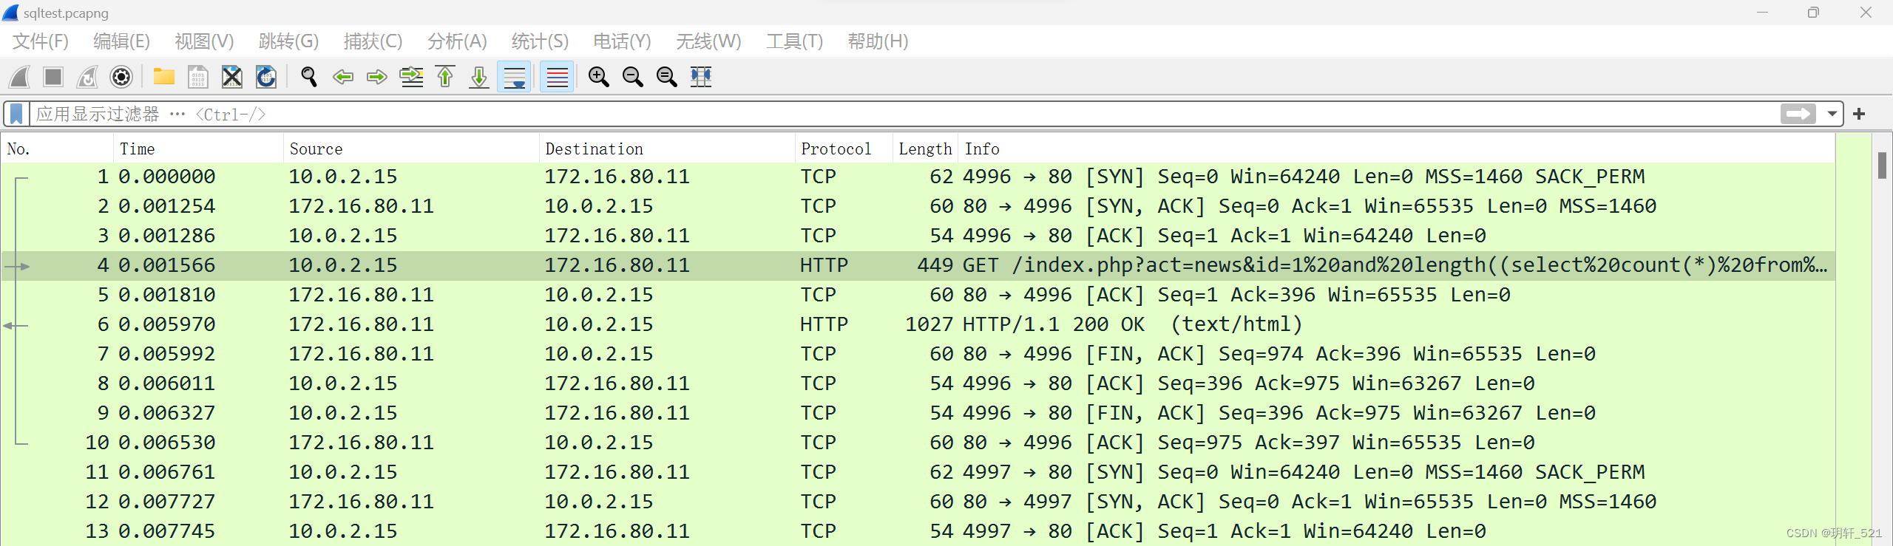This screenshot has height=546, width=1893.
Task: Sort by the Info column header
Action: point(1396,149)
